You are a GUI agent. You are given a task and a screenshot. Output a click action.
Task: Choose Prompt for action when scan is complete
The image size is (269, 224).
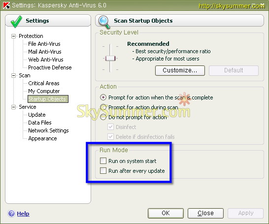103,97
